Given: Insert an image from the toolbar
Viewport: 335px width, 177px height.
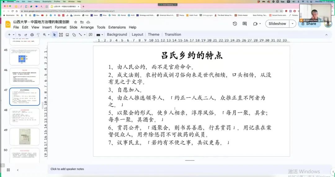Looking at the screenshot, I should [67, 35].
